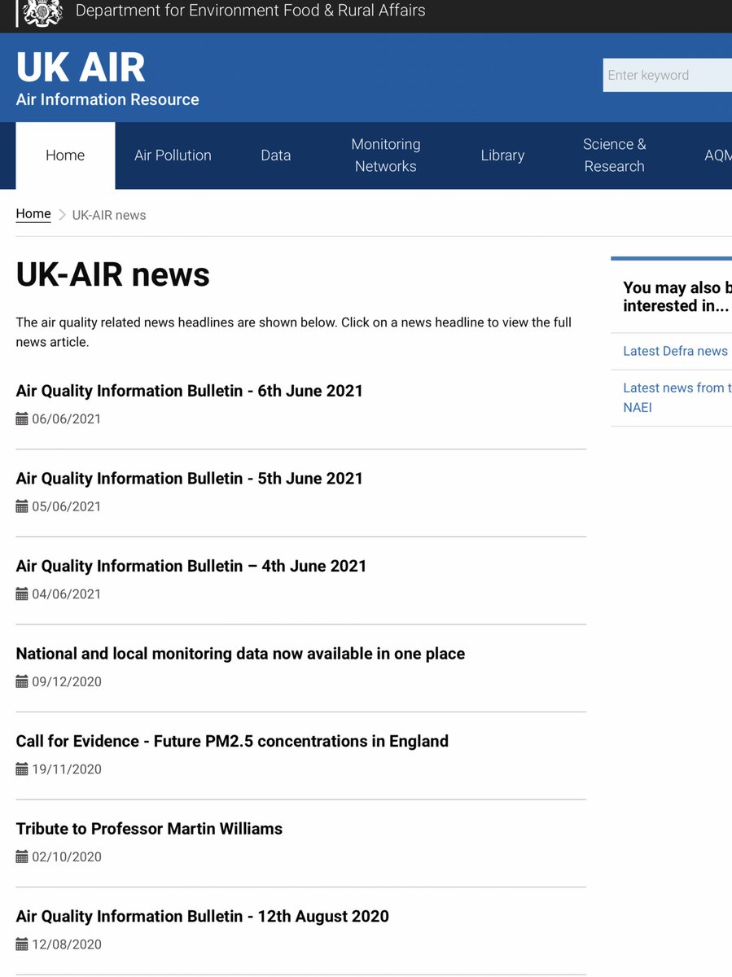732x977 pixels.
Task: Open the 6th June 2021 bulletin
Action: (190, 391)
